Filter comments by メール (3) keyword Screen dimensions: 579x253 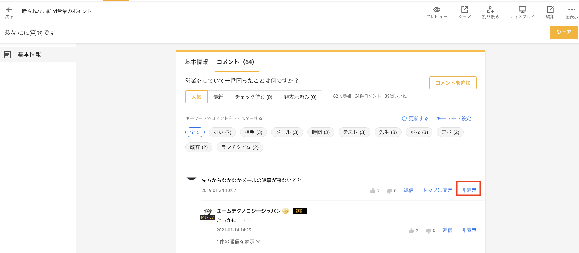[x=287, y=132]
